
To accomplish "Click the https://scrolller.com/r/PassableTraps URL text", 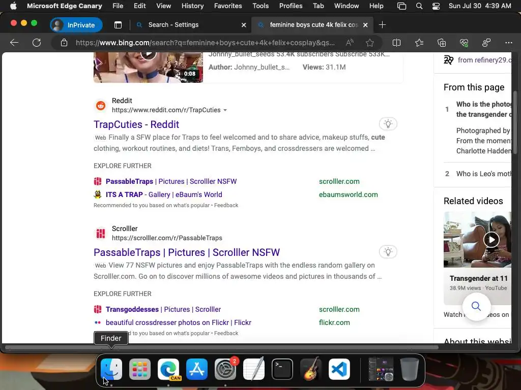I will (167, 238).
